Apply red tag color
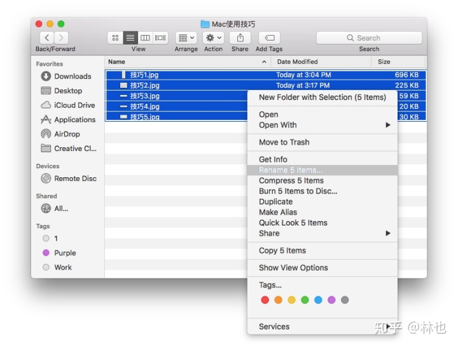The height and width of the screenshot is (346, 458). point(265,299)
